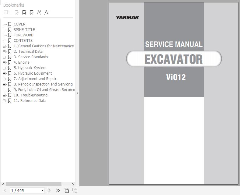Click the 'Bookmarks' panel title
The height and width of the screenshot is (195, 240).
[14, 5]
